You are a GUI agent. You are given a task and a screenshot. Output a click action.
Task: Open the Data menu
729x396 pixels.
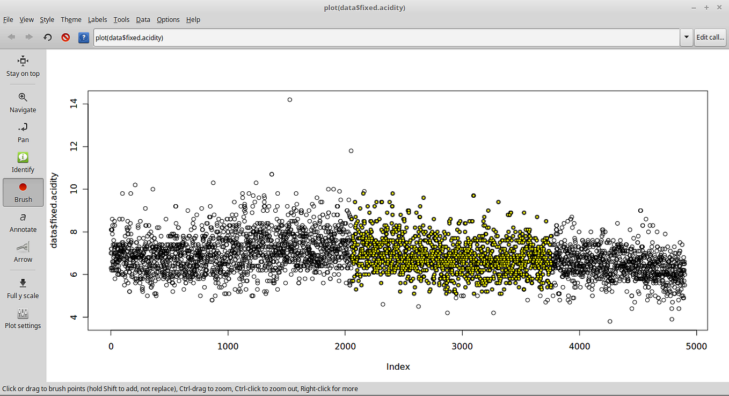click(x=143, y=19)
